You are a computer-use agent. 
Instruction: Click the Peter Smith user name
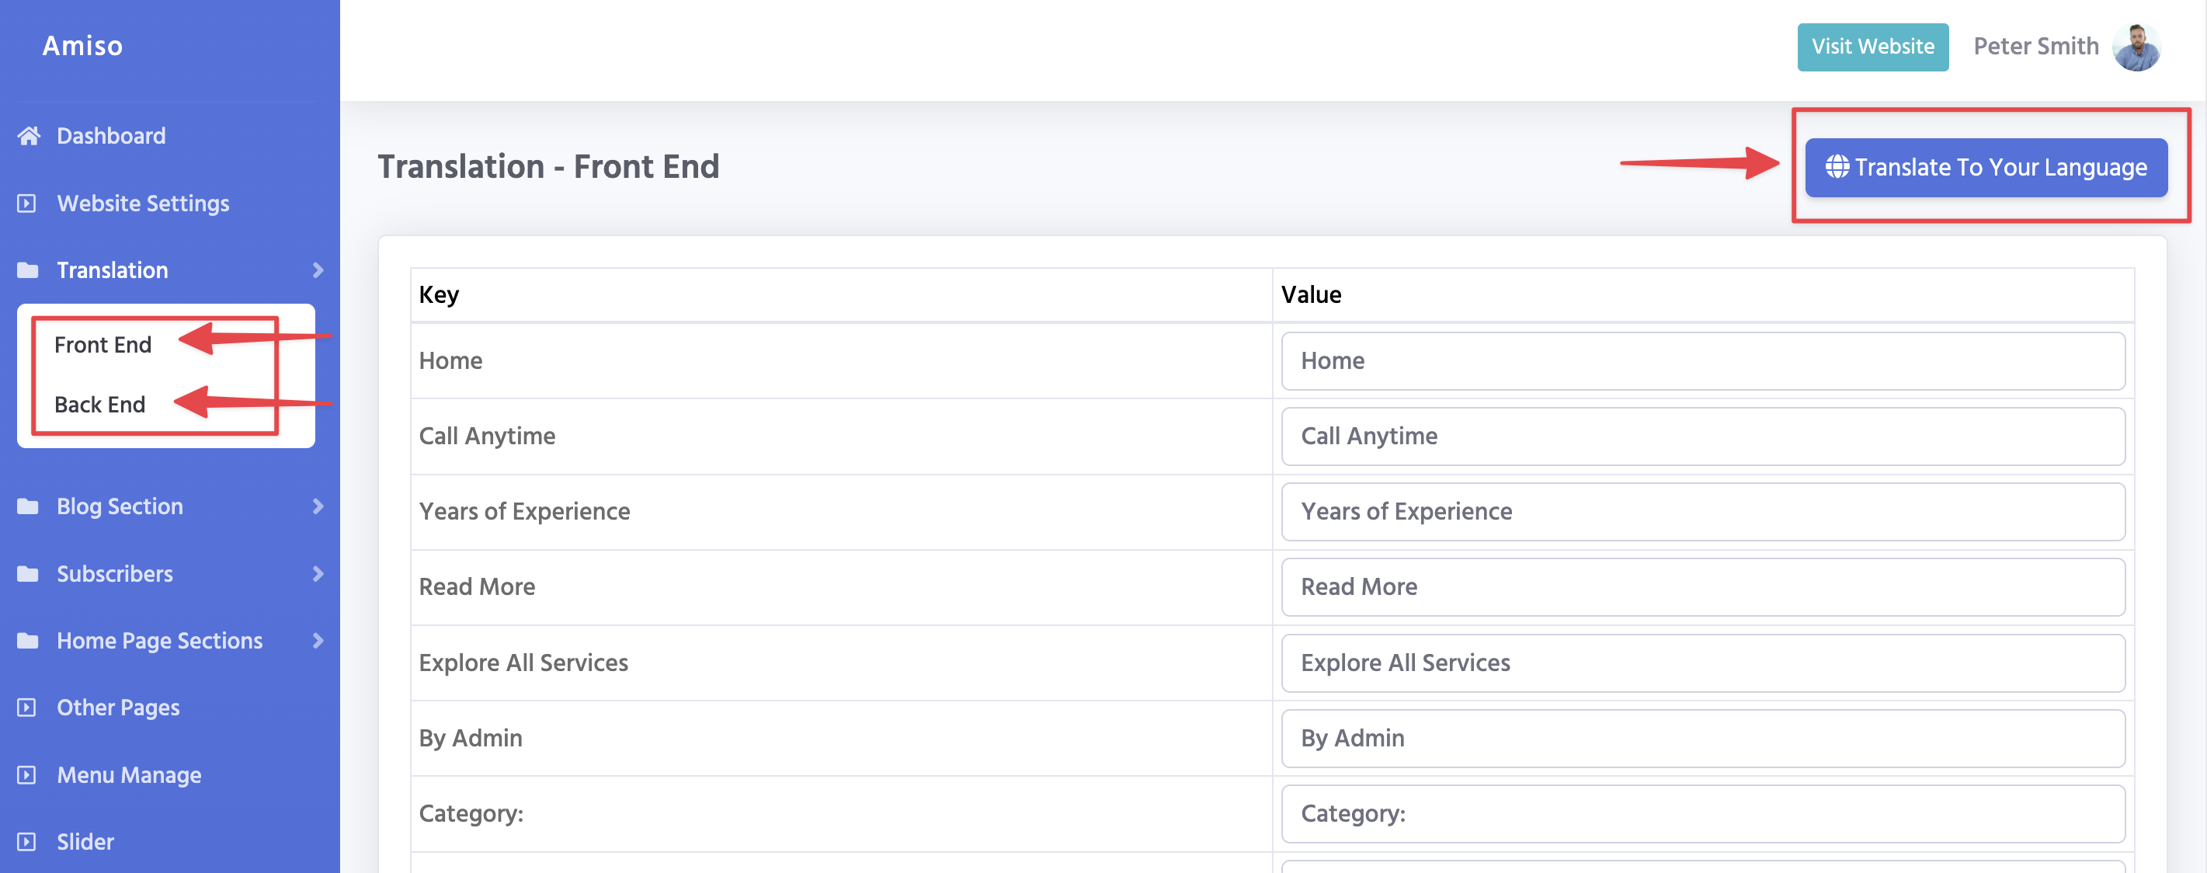click(2035, 47)
